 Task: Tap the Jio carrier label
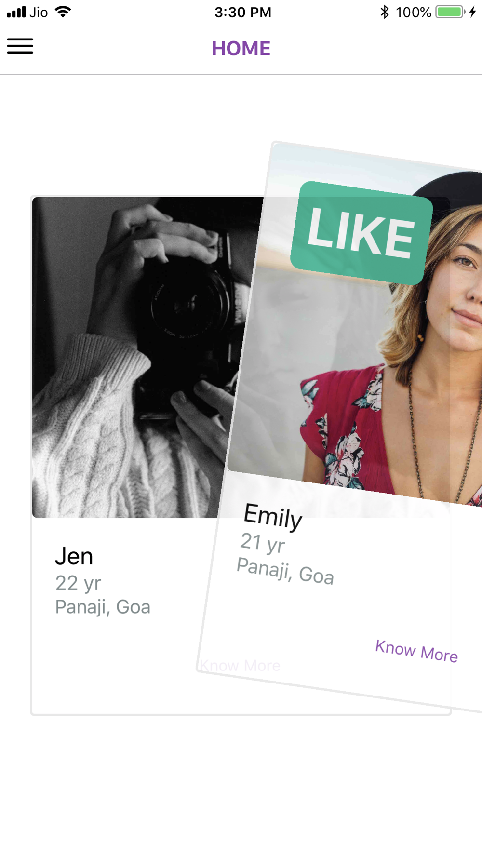(x=39, y=12)
